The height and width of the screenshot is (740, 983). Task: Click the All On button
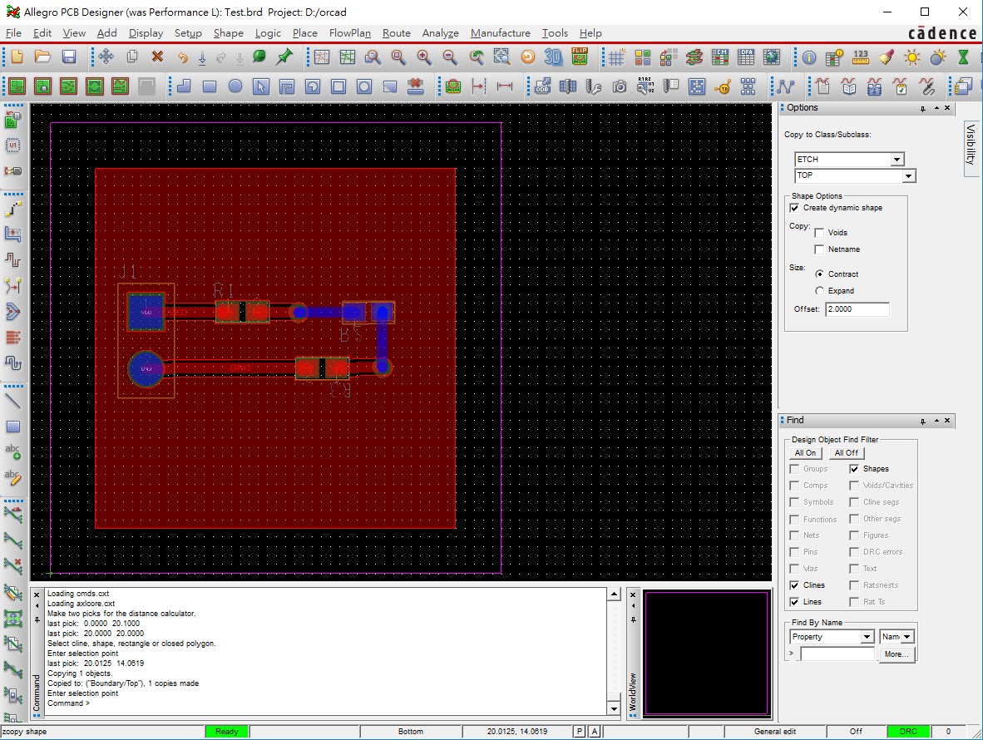[x=805, y=453]
